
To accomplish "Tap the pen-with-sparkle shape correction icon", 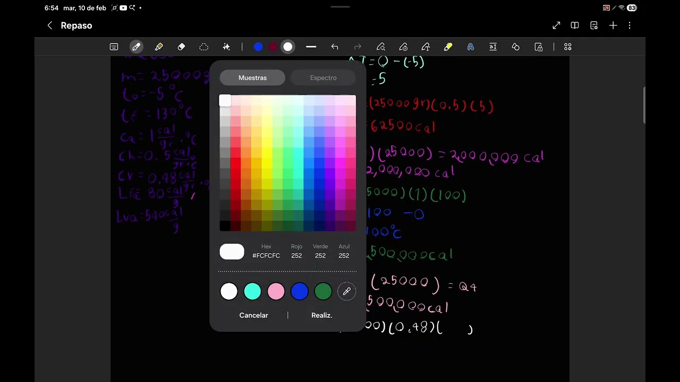I will [380, 47].
